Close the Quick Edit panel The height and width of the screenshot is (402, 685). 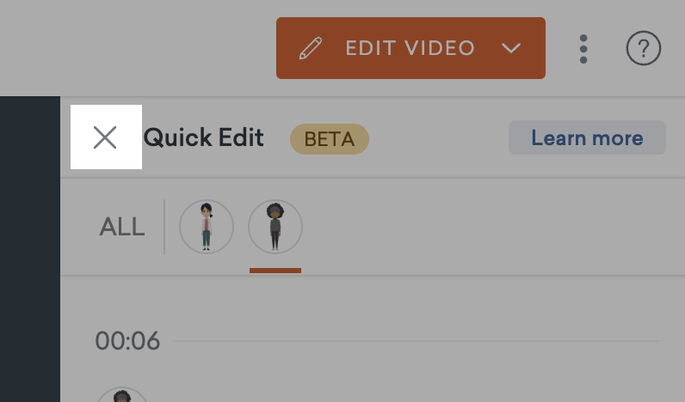(x=105, y=137)
